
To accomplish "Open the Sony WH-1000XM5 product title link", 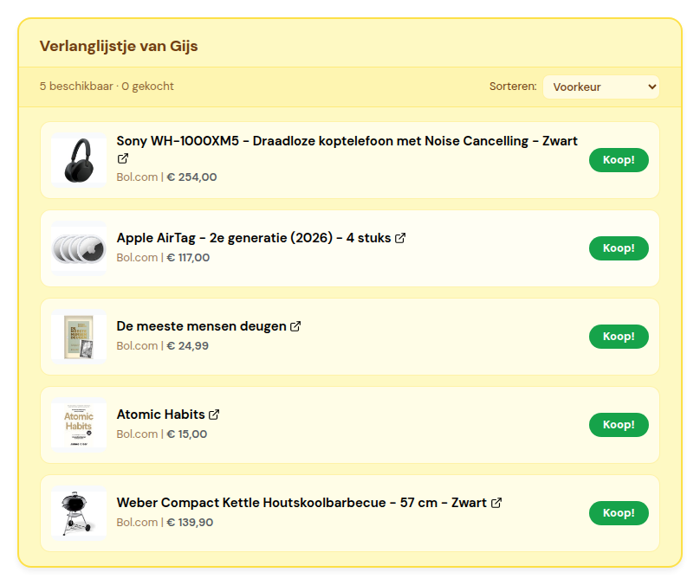I will [x=347, y=141].
